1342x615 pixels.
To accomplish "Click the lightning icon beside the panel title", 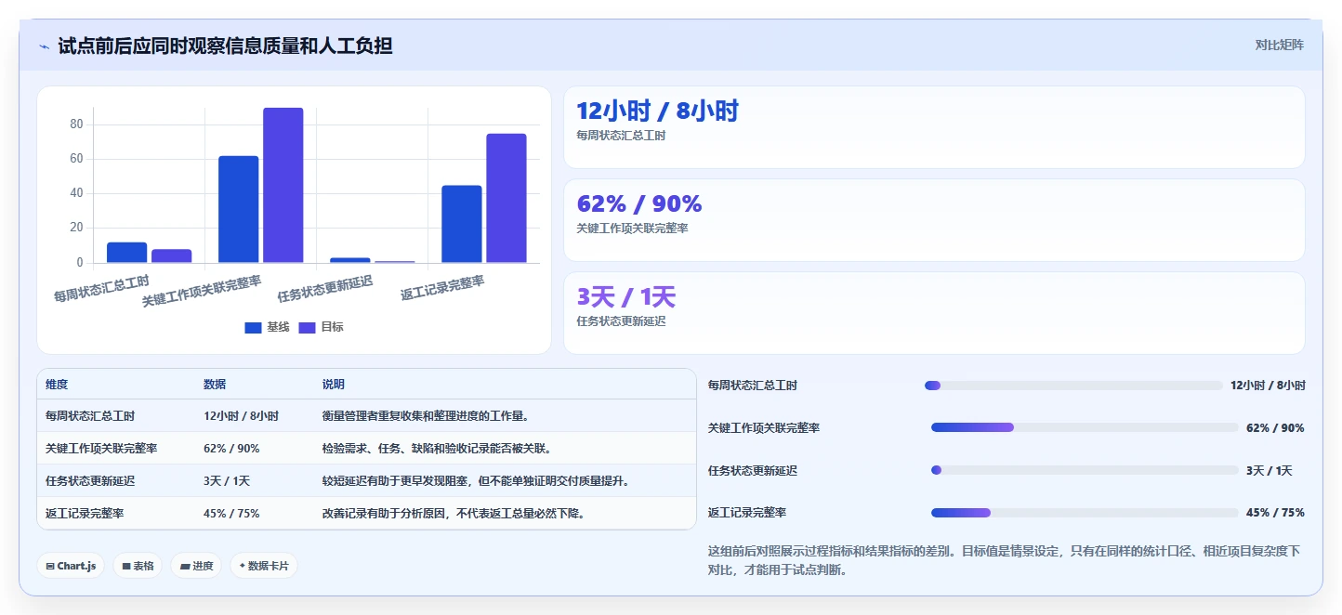I will click(x=44, y=46).
